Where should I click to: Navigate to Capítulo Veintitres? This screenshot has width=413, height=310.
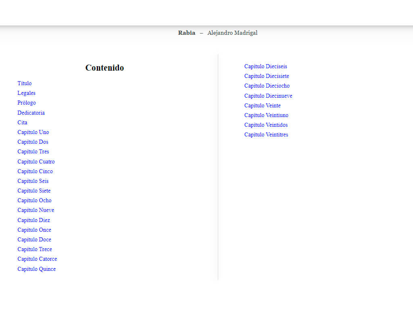266,135
